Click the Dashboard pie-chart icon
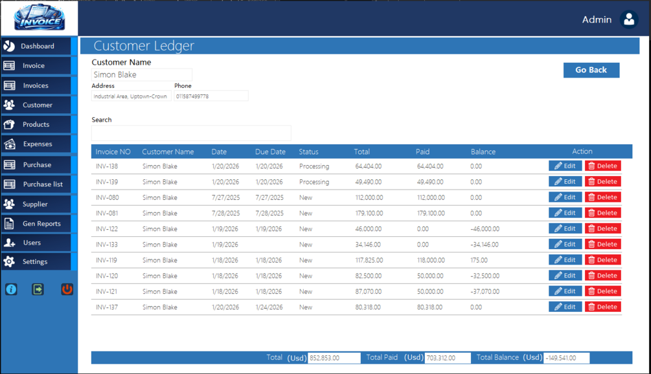 tap(9, 46)
